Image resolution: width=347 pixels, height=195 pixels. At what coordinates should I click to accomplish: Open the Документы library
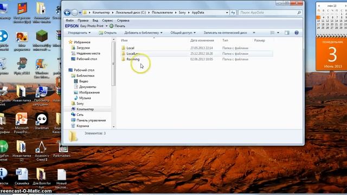click(x=88, y=87)
